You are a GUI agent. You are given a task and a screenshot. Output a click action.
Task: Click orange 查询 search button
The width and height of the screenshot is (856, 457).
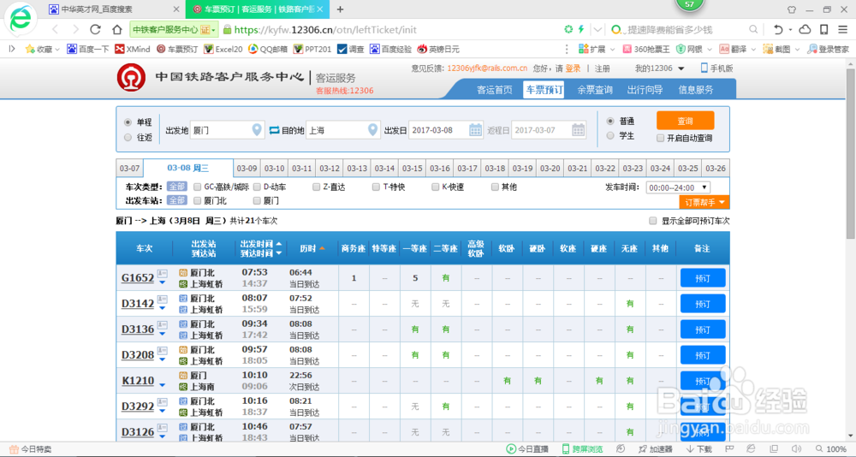[x=685, y=121]
